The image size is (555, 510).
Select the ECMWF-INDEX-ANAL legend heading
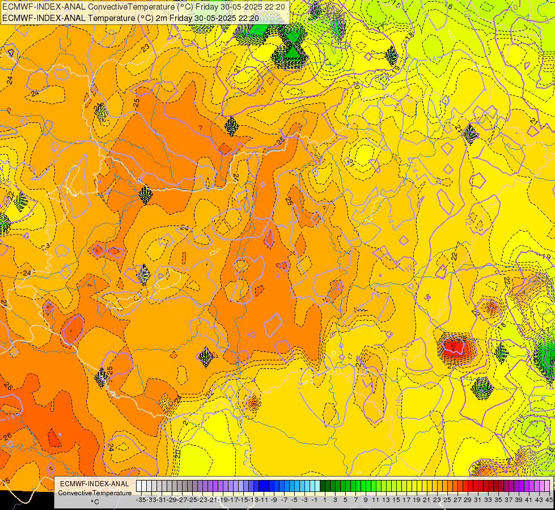[x=95, y=484]
